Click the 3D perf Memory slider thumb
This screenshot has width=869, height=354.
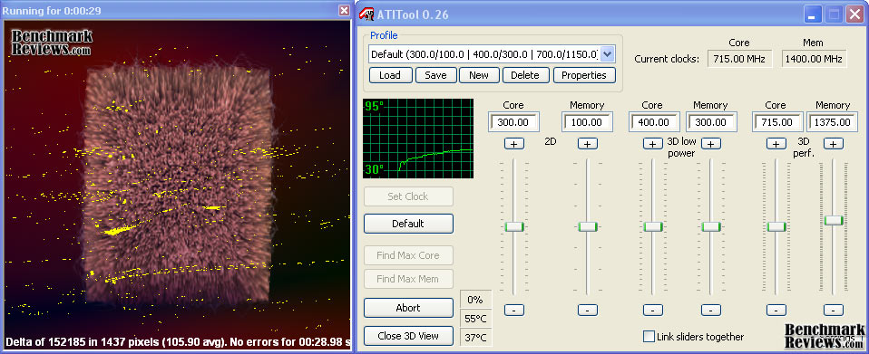834,220
